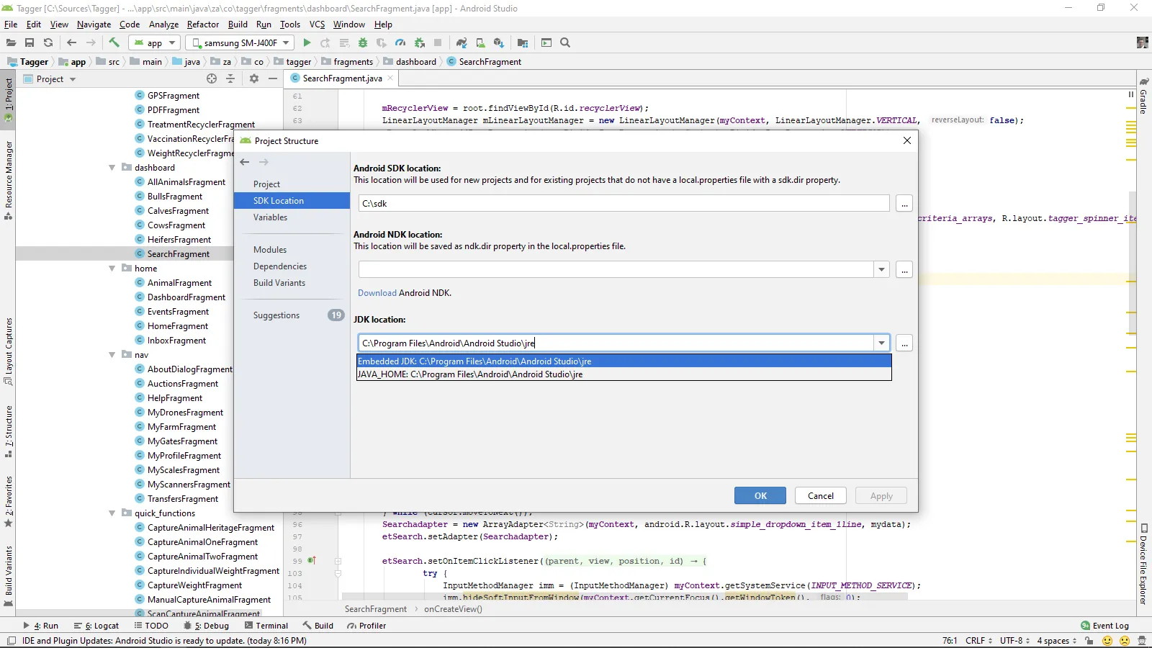Open the SDK Manager toolbar icon

(499, 43)
